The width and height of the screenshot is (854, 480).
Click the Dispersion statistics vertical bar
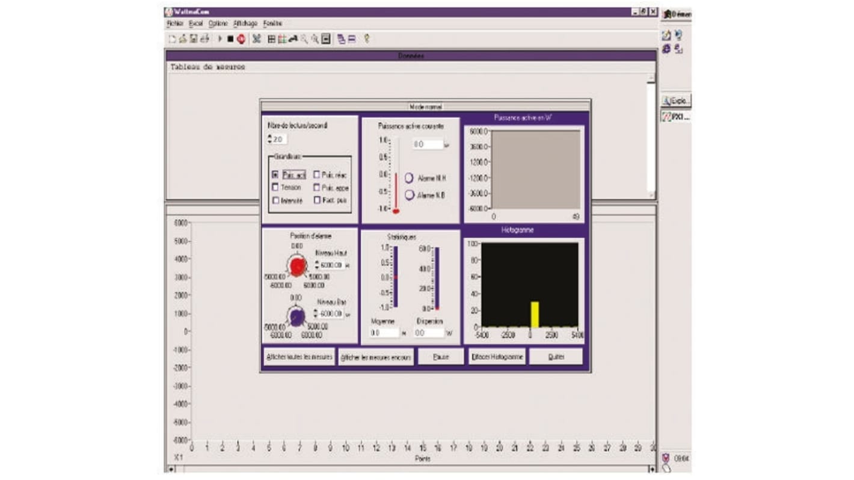pyautogui.click(x=437, y=278)
